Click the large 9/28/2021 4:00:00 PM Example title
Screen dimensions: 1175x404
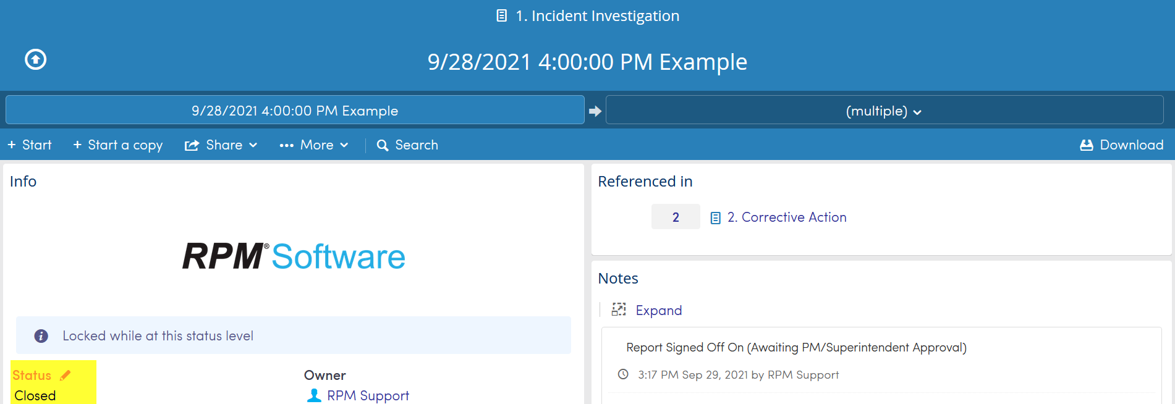click(587, 62)
